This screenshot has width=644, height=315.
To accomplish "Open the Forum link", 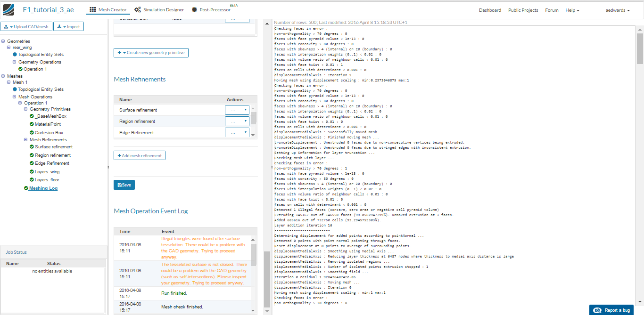I will 552,10.
